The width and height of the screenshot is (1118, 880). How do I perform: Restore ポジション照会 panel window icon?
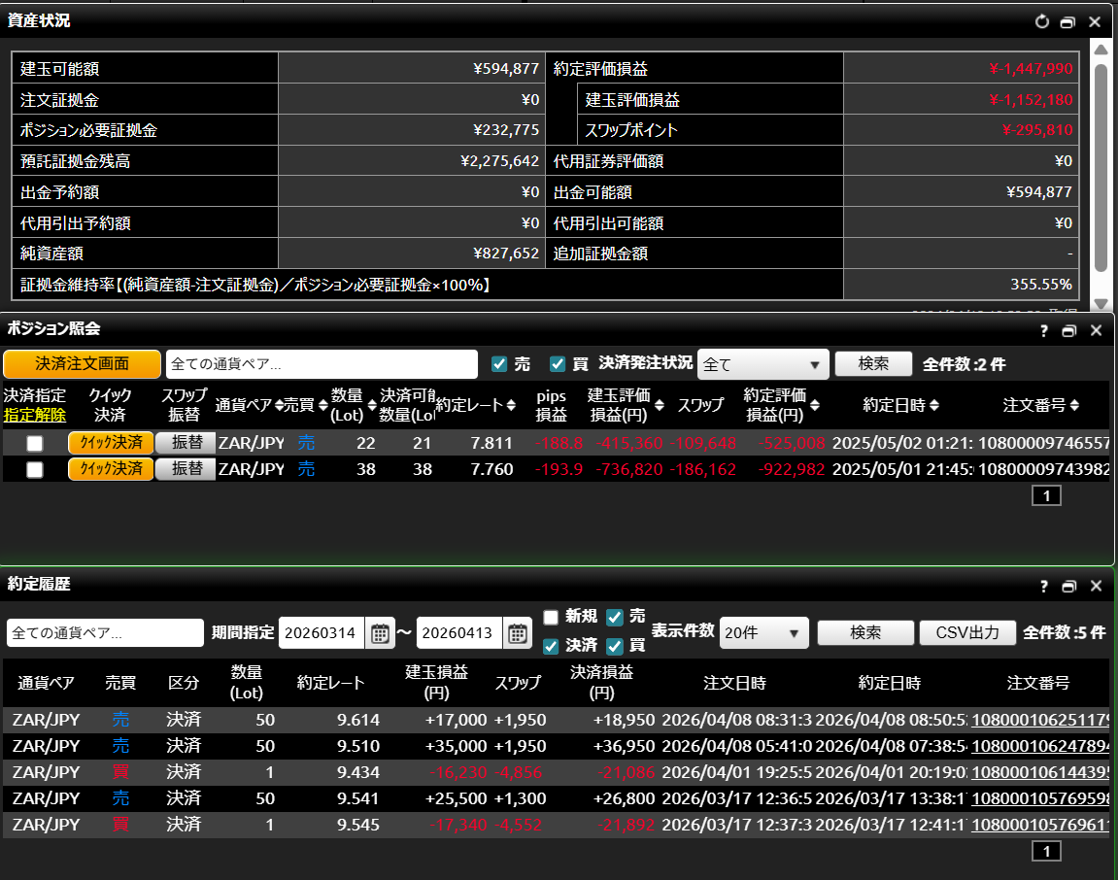pos(1068,331)
